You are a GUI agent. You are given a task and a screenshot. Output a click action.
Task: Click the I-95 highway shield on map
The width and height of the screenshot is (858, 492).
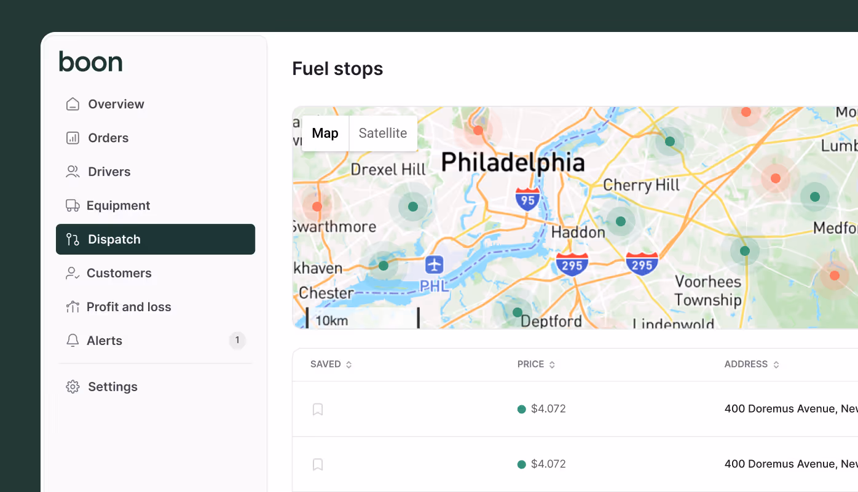pyautogui.click(x=527, y=200)
